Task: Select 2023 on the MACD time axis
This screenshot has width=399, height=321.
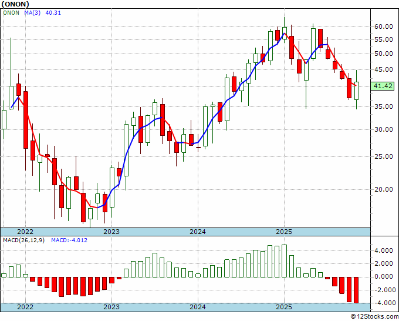Action: click(111, 307)
